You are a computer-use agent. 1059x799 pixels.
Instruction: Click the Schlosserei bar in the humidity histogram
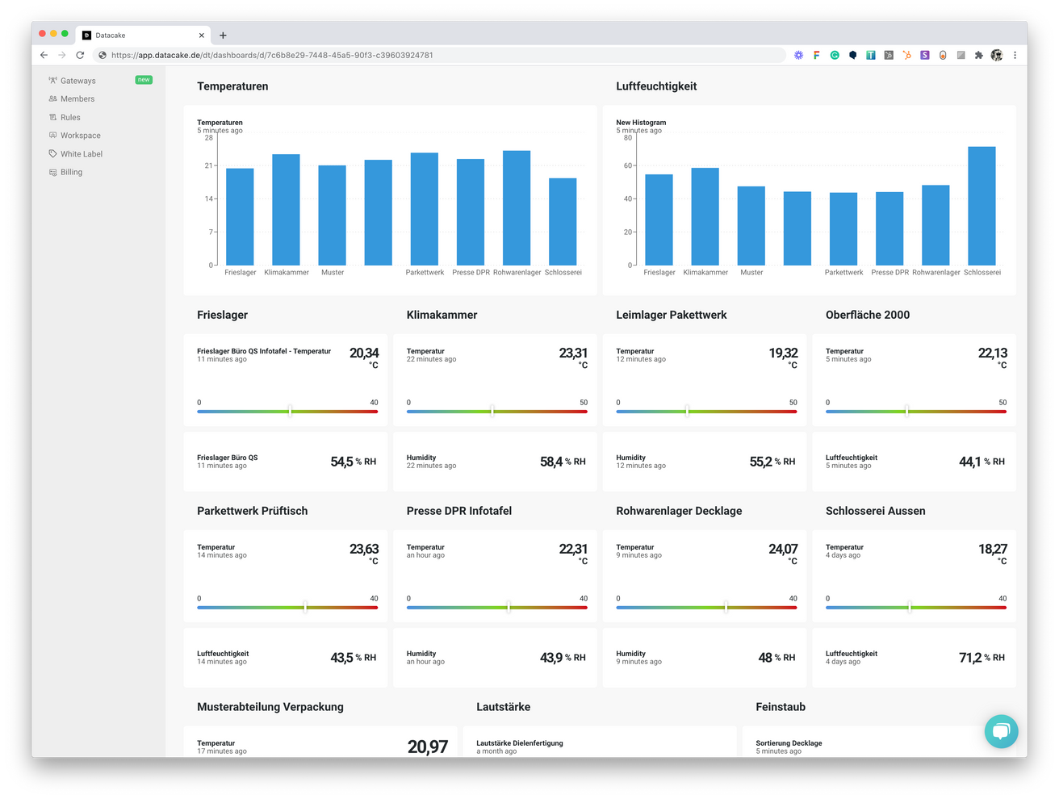coord(982,205)
